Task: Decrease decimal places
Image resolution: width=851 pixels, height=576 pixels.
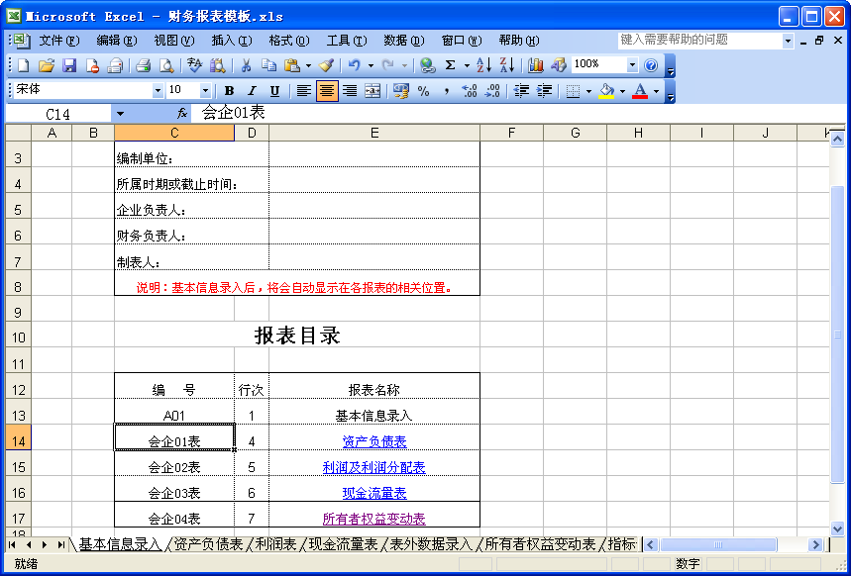Action: click(492, 91)
